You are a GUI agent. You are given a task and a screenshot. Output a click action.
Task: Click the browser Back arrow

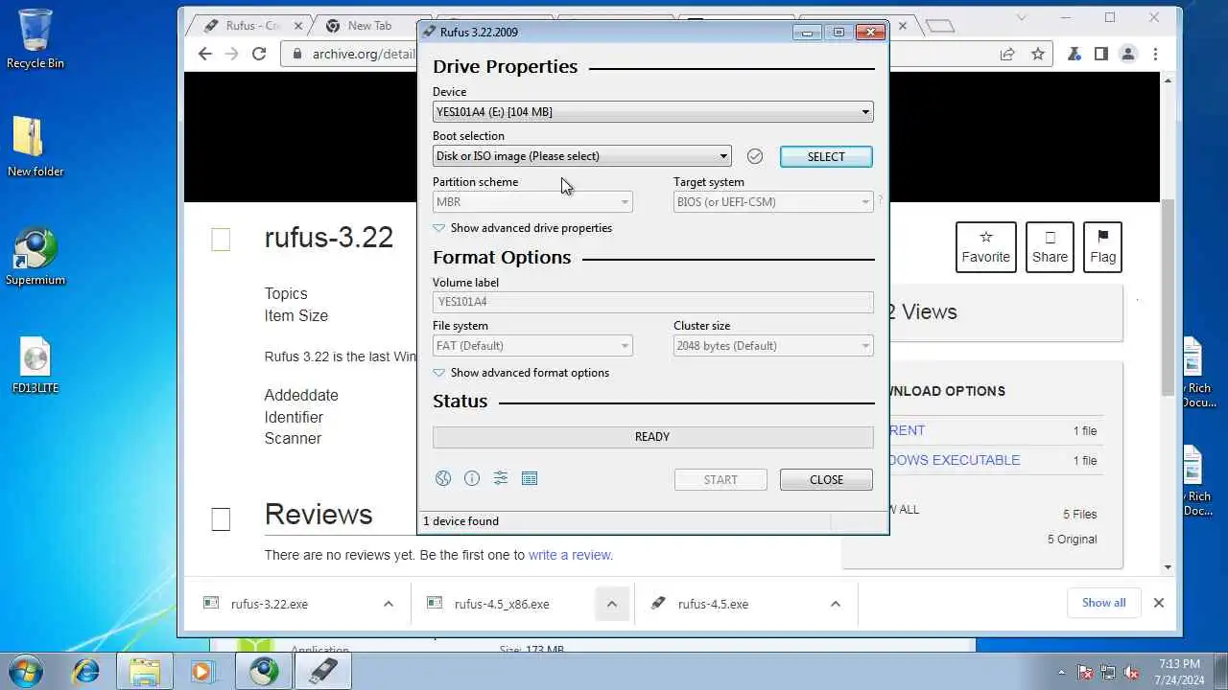tap(204, 54)
